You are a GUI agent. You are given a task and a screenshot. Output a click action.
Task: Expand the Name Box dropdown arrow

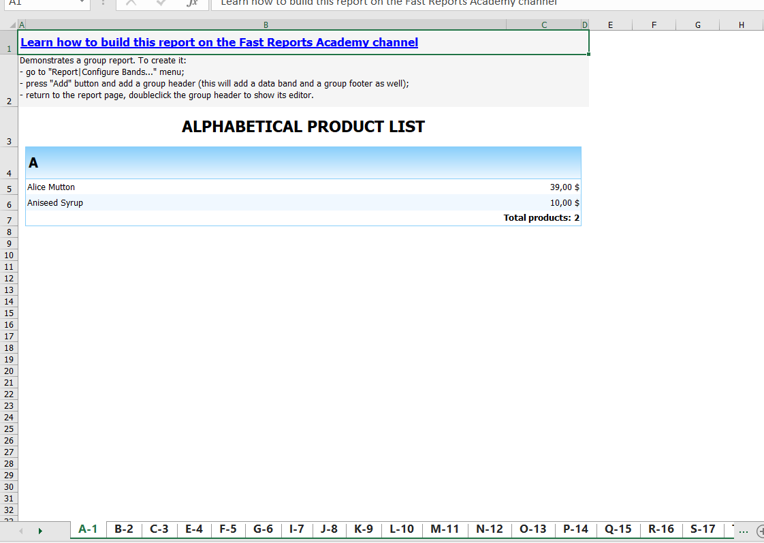click(x=82, y=3)
